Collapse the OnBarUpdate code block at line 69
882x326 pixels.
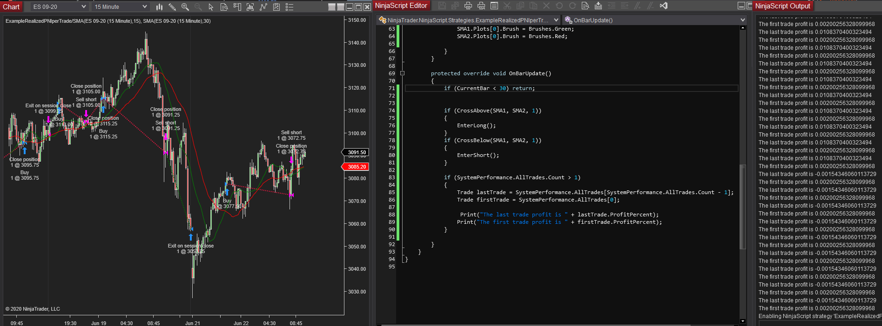tap(402, 73)
